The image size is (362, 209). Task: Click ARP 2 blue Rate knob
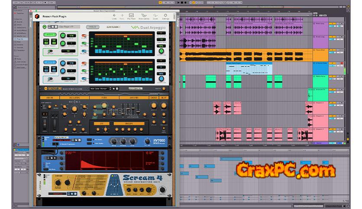tap(63, 63)
